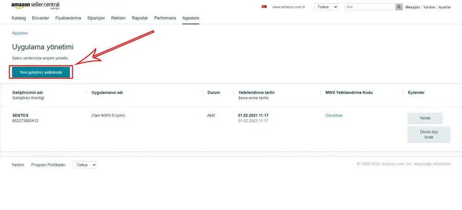Open the Envanter menu
Image resolution: width=462 pixels, height=210 pixels.
pyautogui.click(x=41, y=18)
